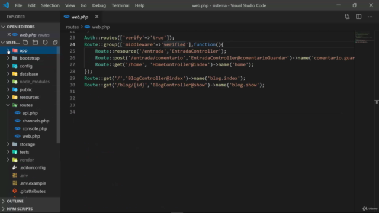
Task: Click the code minimap preview
Action: [x=365, y=37]
